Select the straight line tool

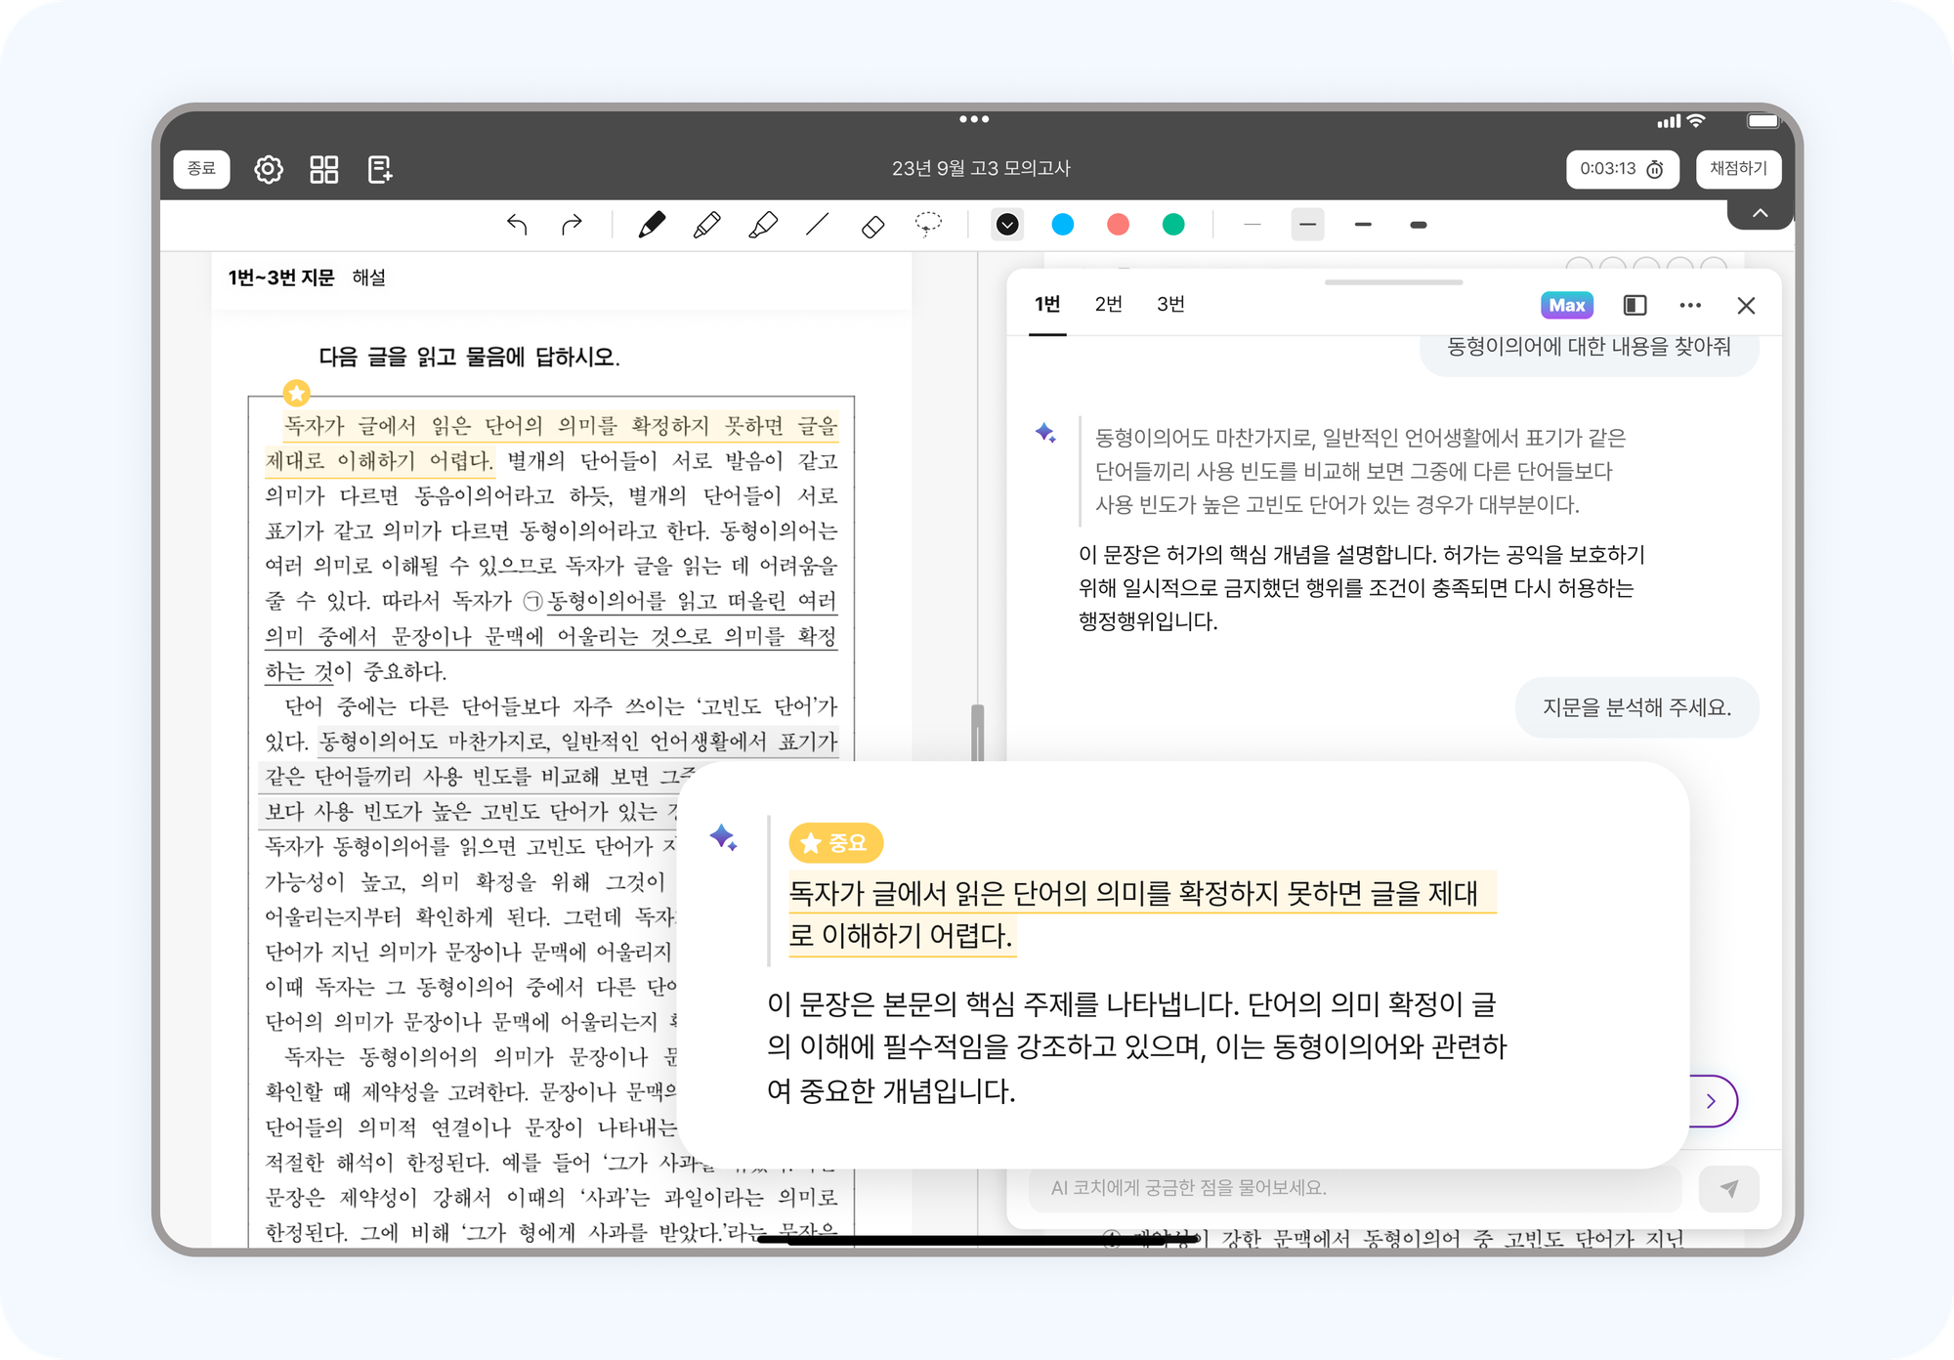[817, 226]
